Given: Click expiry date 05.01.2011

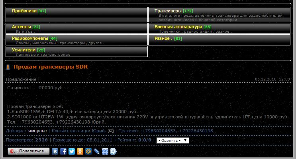Looking at the screenshot, I should pyautogui.click(x=99, y=140).
